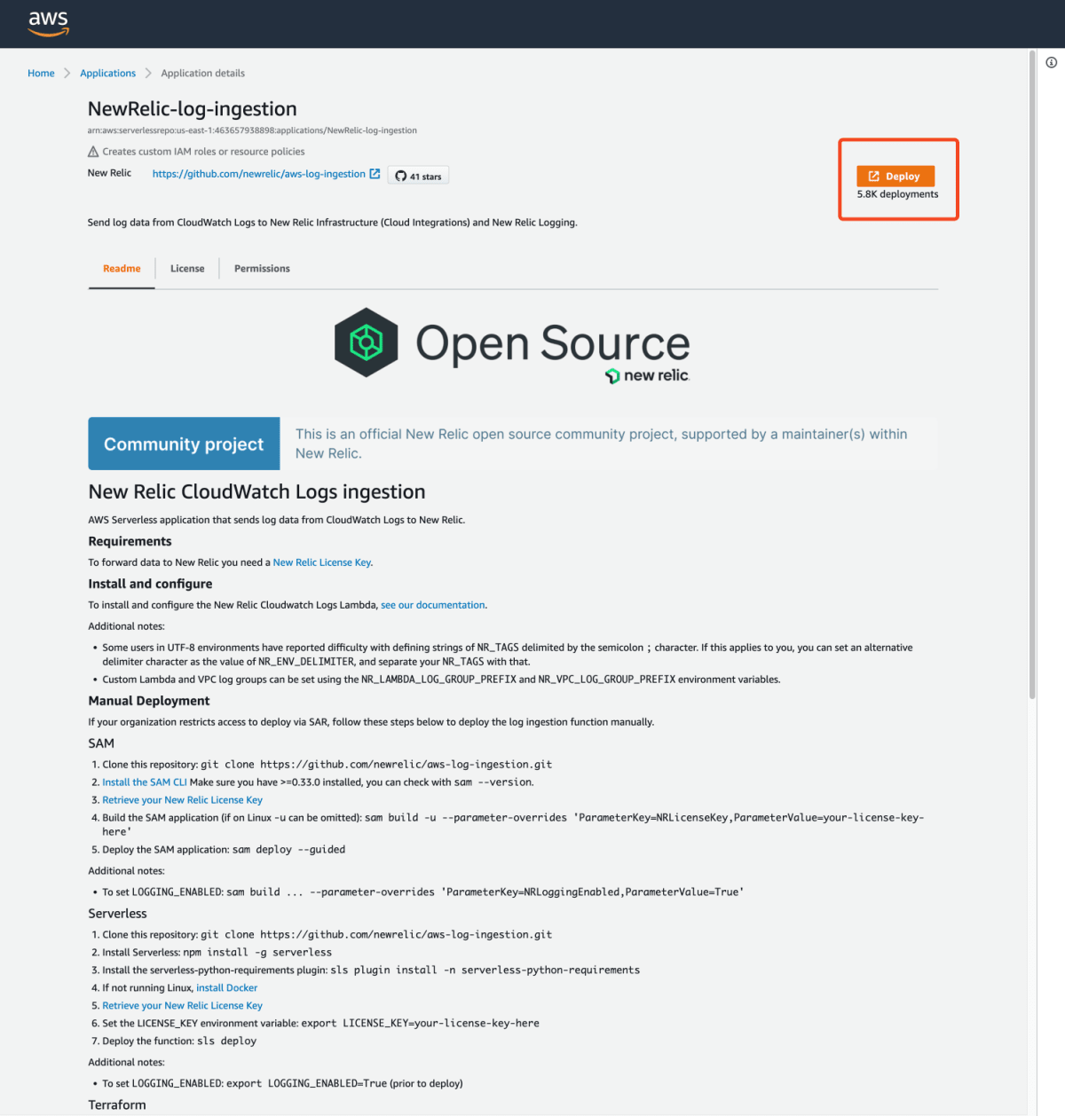
Task: Open the Install the SAM CLI link
Action: pyautogui.click(x=145, y=782)
